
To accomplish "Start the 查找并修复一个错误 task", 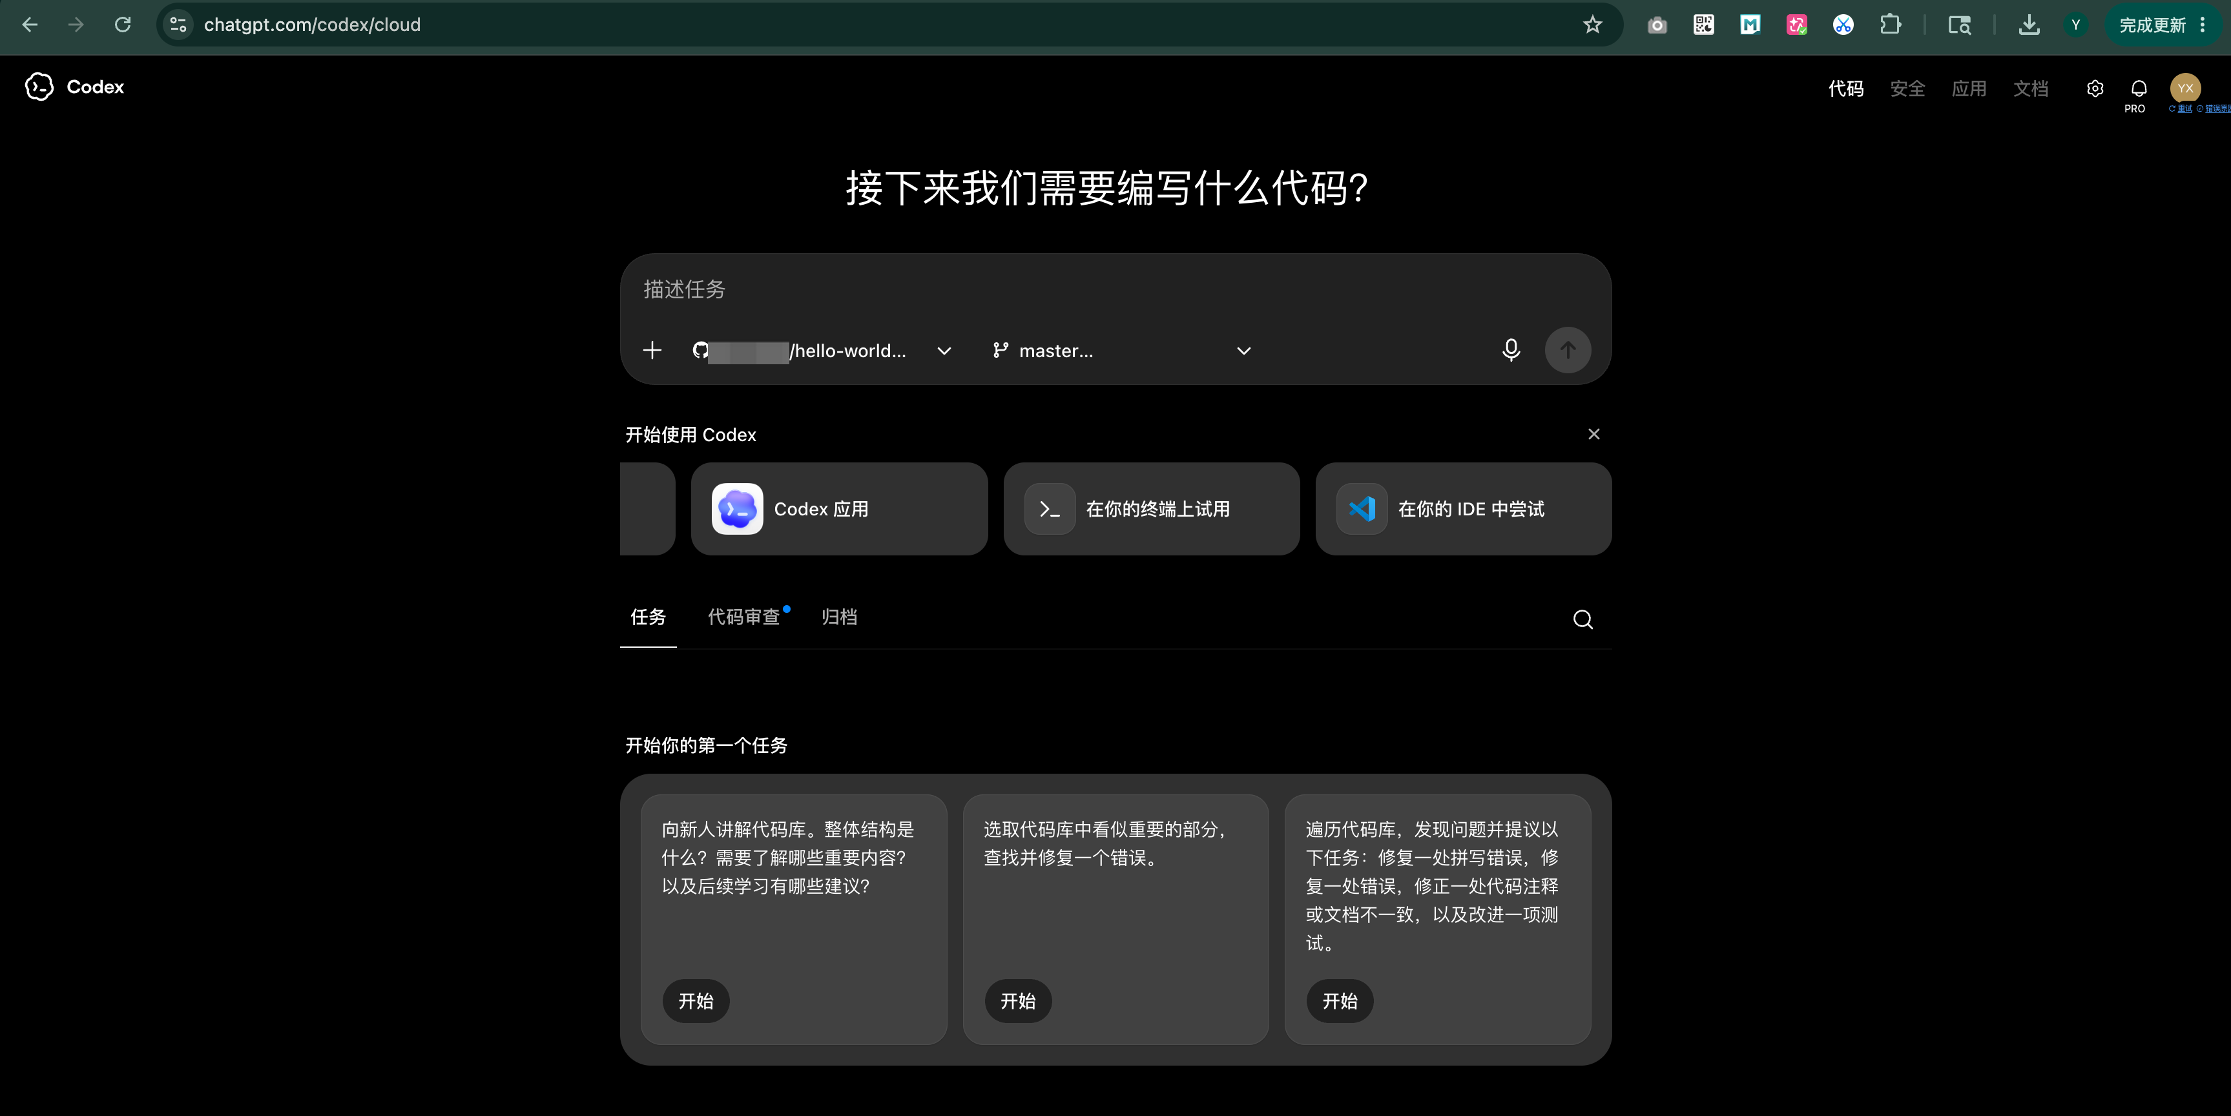I will click(1017, 1001).
